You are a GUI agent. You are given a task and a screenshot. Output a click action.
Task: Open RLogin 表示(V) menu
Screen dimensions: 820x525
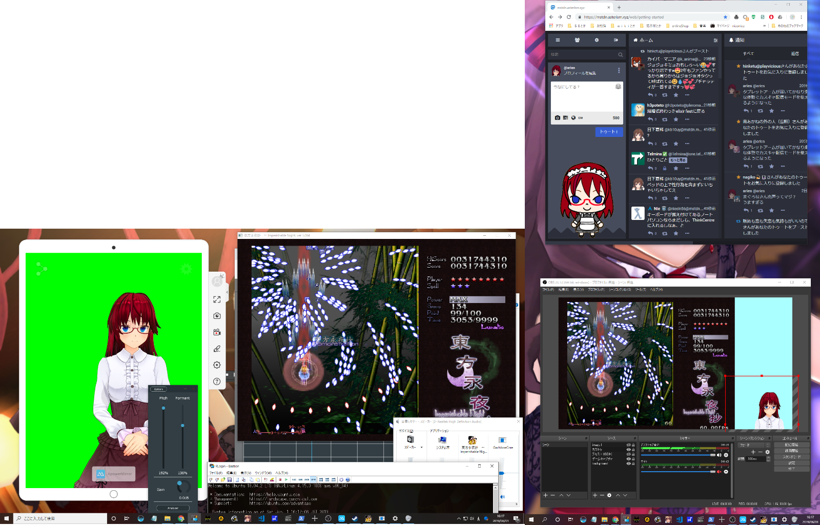[246, 473]
